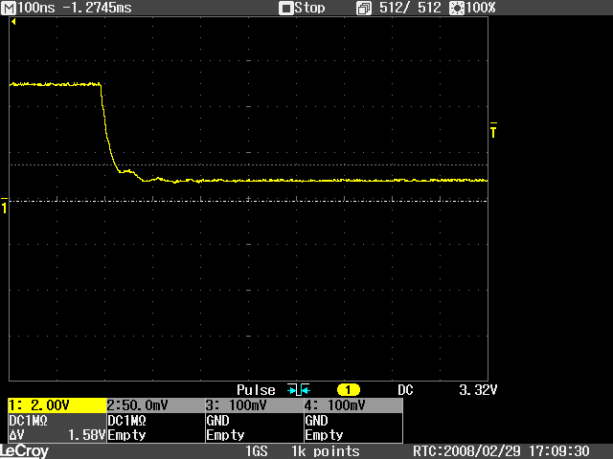613x459 pixels.
Task: Open the channel 4 100mV tab
Action: coord(352,405)
